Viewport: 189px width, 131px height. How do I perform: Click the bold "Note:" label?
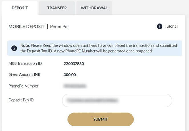(x=25, y=45)
